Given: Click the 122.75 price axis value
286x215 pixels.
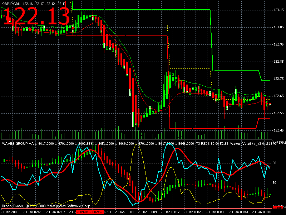Looking at the screenshot, I should [278, 79].
